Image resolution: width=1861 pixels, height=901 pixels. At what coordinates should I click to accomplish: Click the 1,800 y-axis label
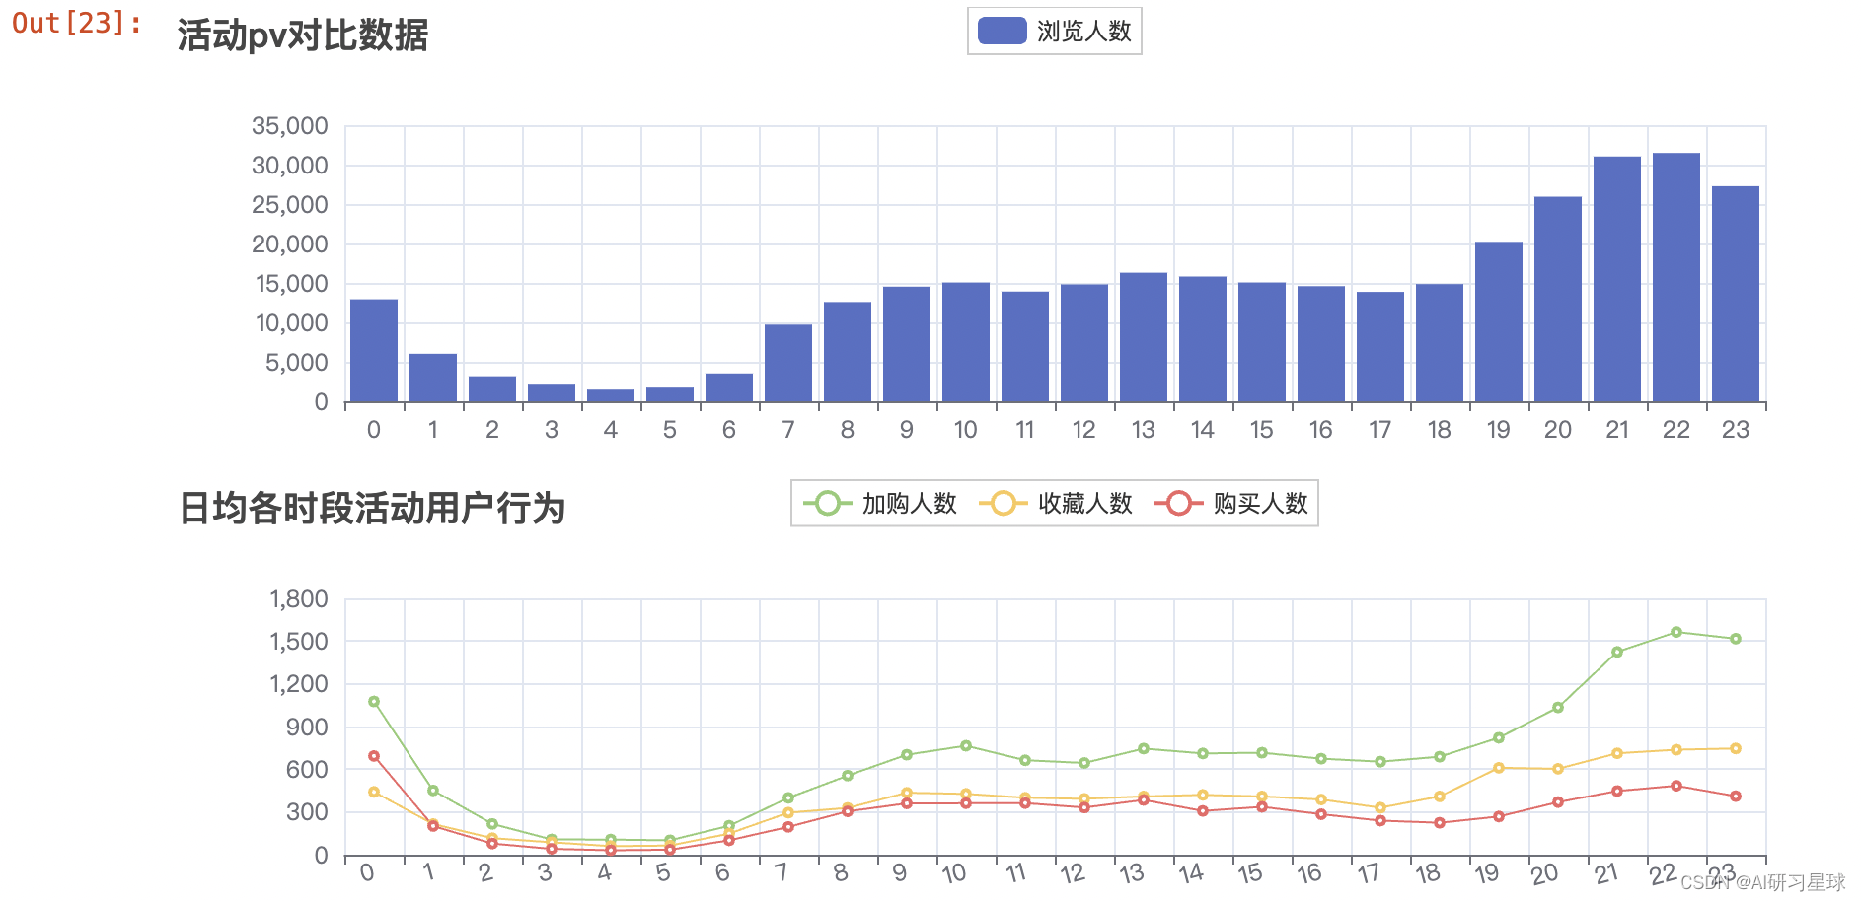[299, 599]
